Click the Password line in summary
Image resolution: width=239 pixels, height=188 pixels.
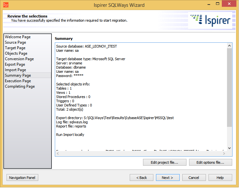pyautogui.click(x=70, y=76)
